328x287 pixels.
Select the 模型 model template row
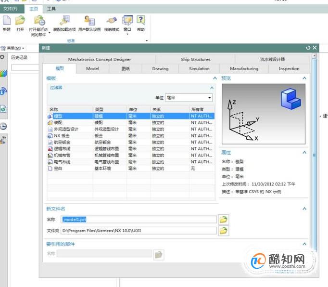pos(131,116)
